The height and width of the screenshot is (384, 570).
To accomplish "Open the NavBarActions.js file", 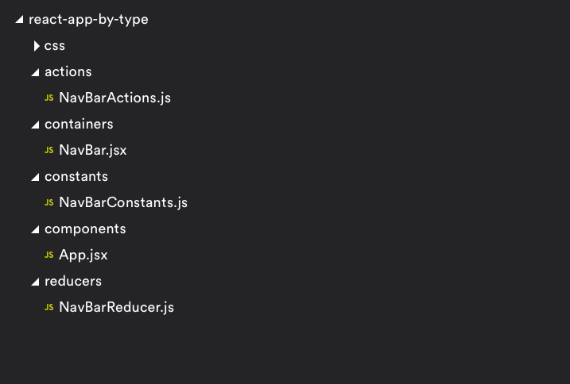I will pos(114,98).
